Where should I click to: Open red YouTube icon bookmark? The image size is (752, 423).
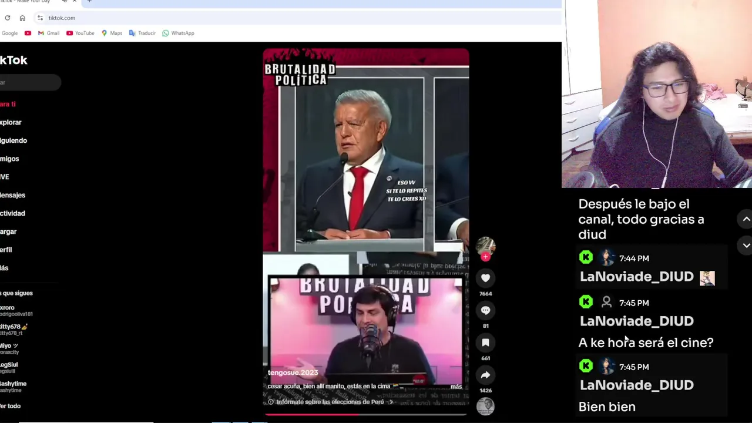(x=28, y=33)
